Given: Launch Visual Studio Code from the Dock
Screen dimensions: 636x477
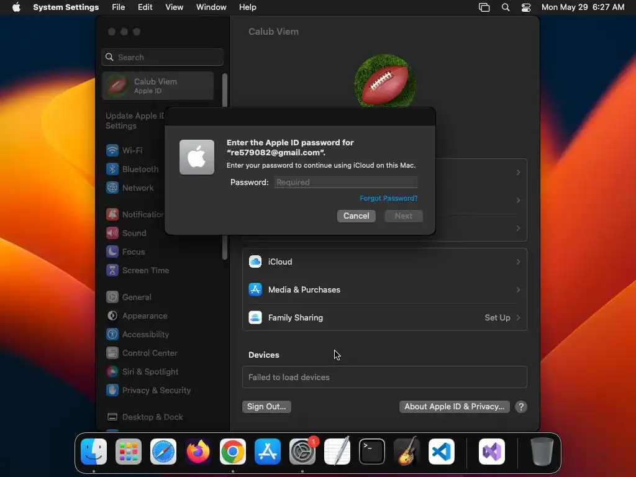Looking at the screenshot, I should tap(442, 452).
